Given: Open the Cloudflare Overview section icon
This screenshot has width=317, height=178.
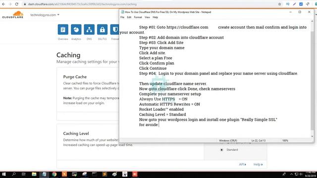Looking at the screenshot, I should [63, 30].
